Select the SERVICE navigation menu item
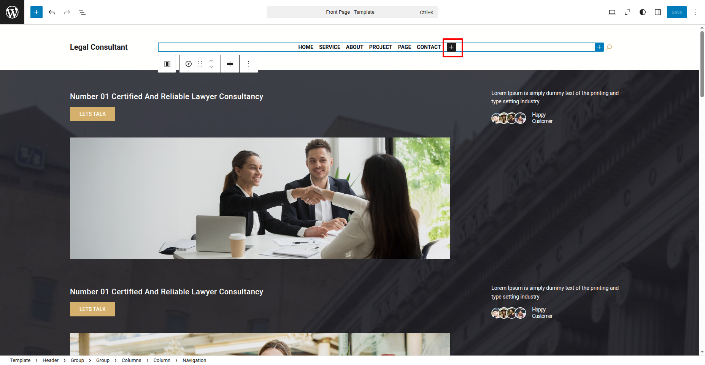Image resolution: width=705 pixels, height=365 pixels. tap(329, 47)
